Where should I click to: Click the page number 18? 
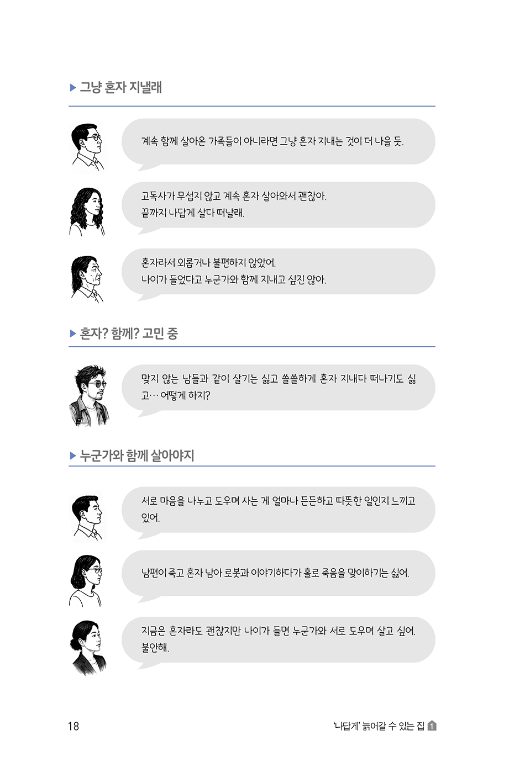pyautogui.click(x=73, y=726)
